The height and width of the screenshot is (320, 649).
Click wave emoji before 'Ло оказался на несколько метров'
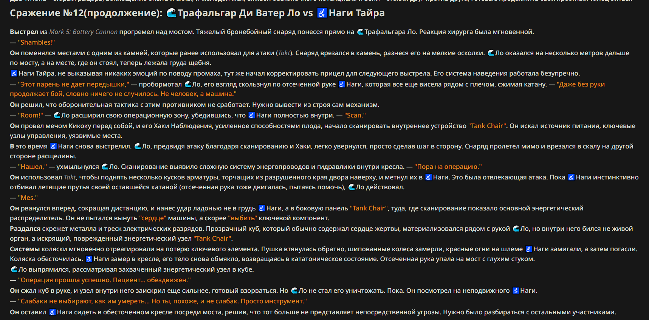[x=491, y=53]
